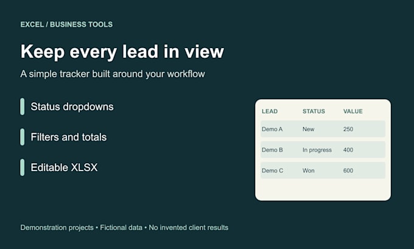414x249 pixels.
Task: Select the value cell '600'
Action: click(348, 170)
